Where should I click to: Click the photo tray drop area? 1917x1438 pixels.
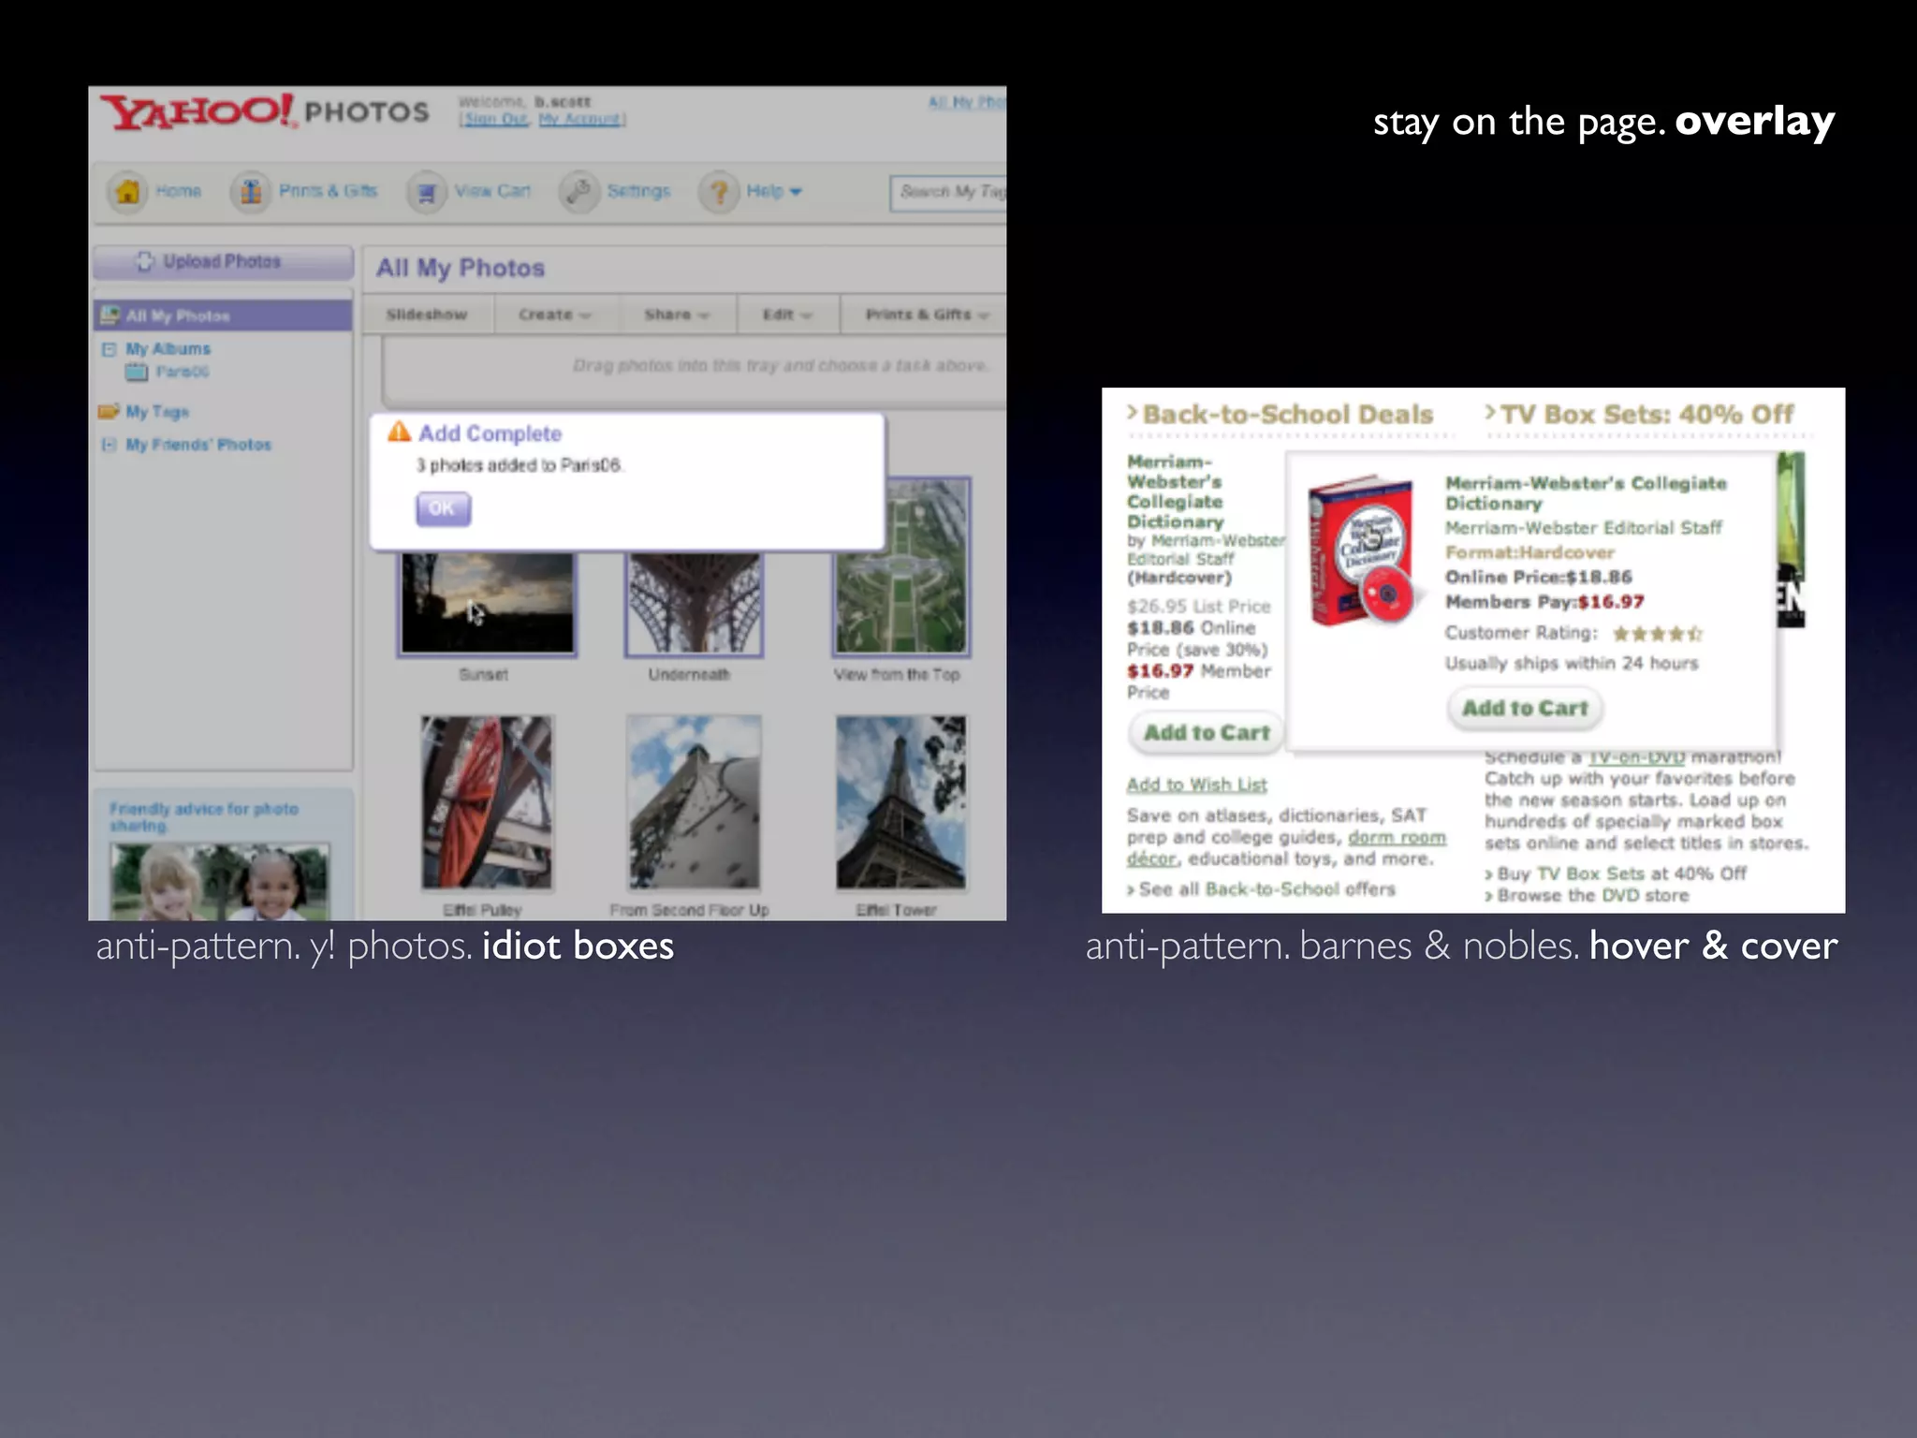point(694,370)
